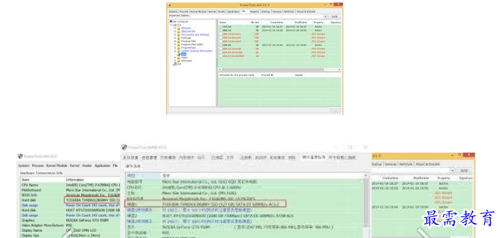Open Application menu in PowerTool V2.0 window
The width and height of the screenshot is (500, 238).
click(103, 166)
